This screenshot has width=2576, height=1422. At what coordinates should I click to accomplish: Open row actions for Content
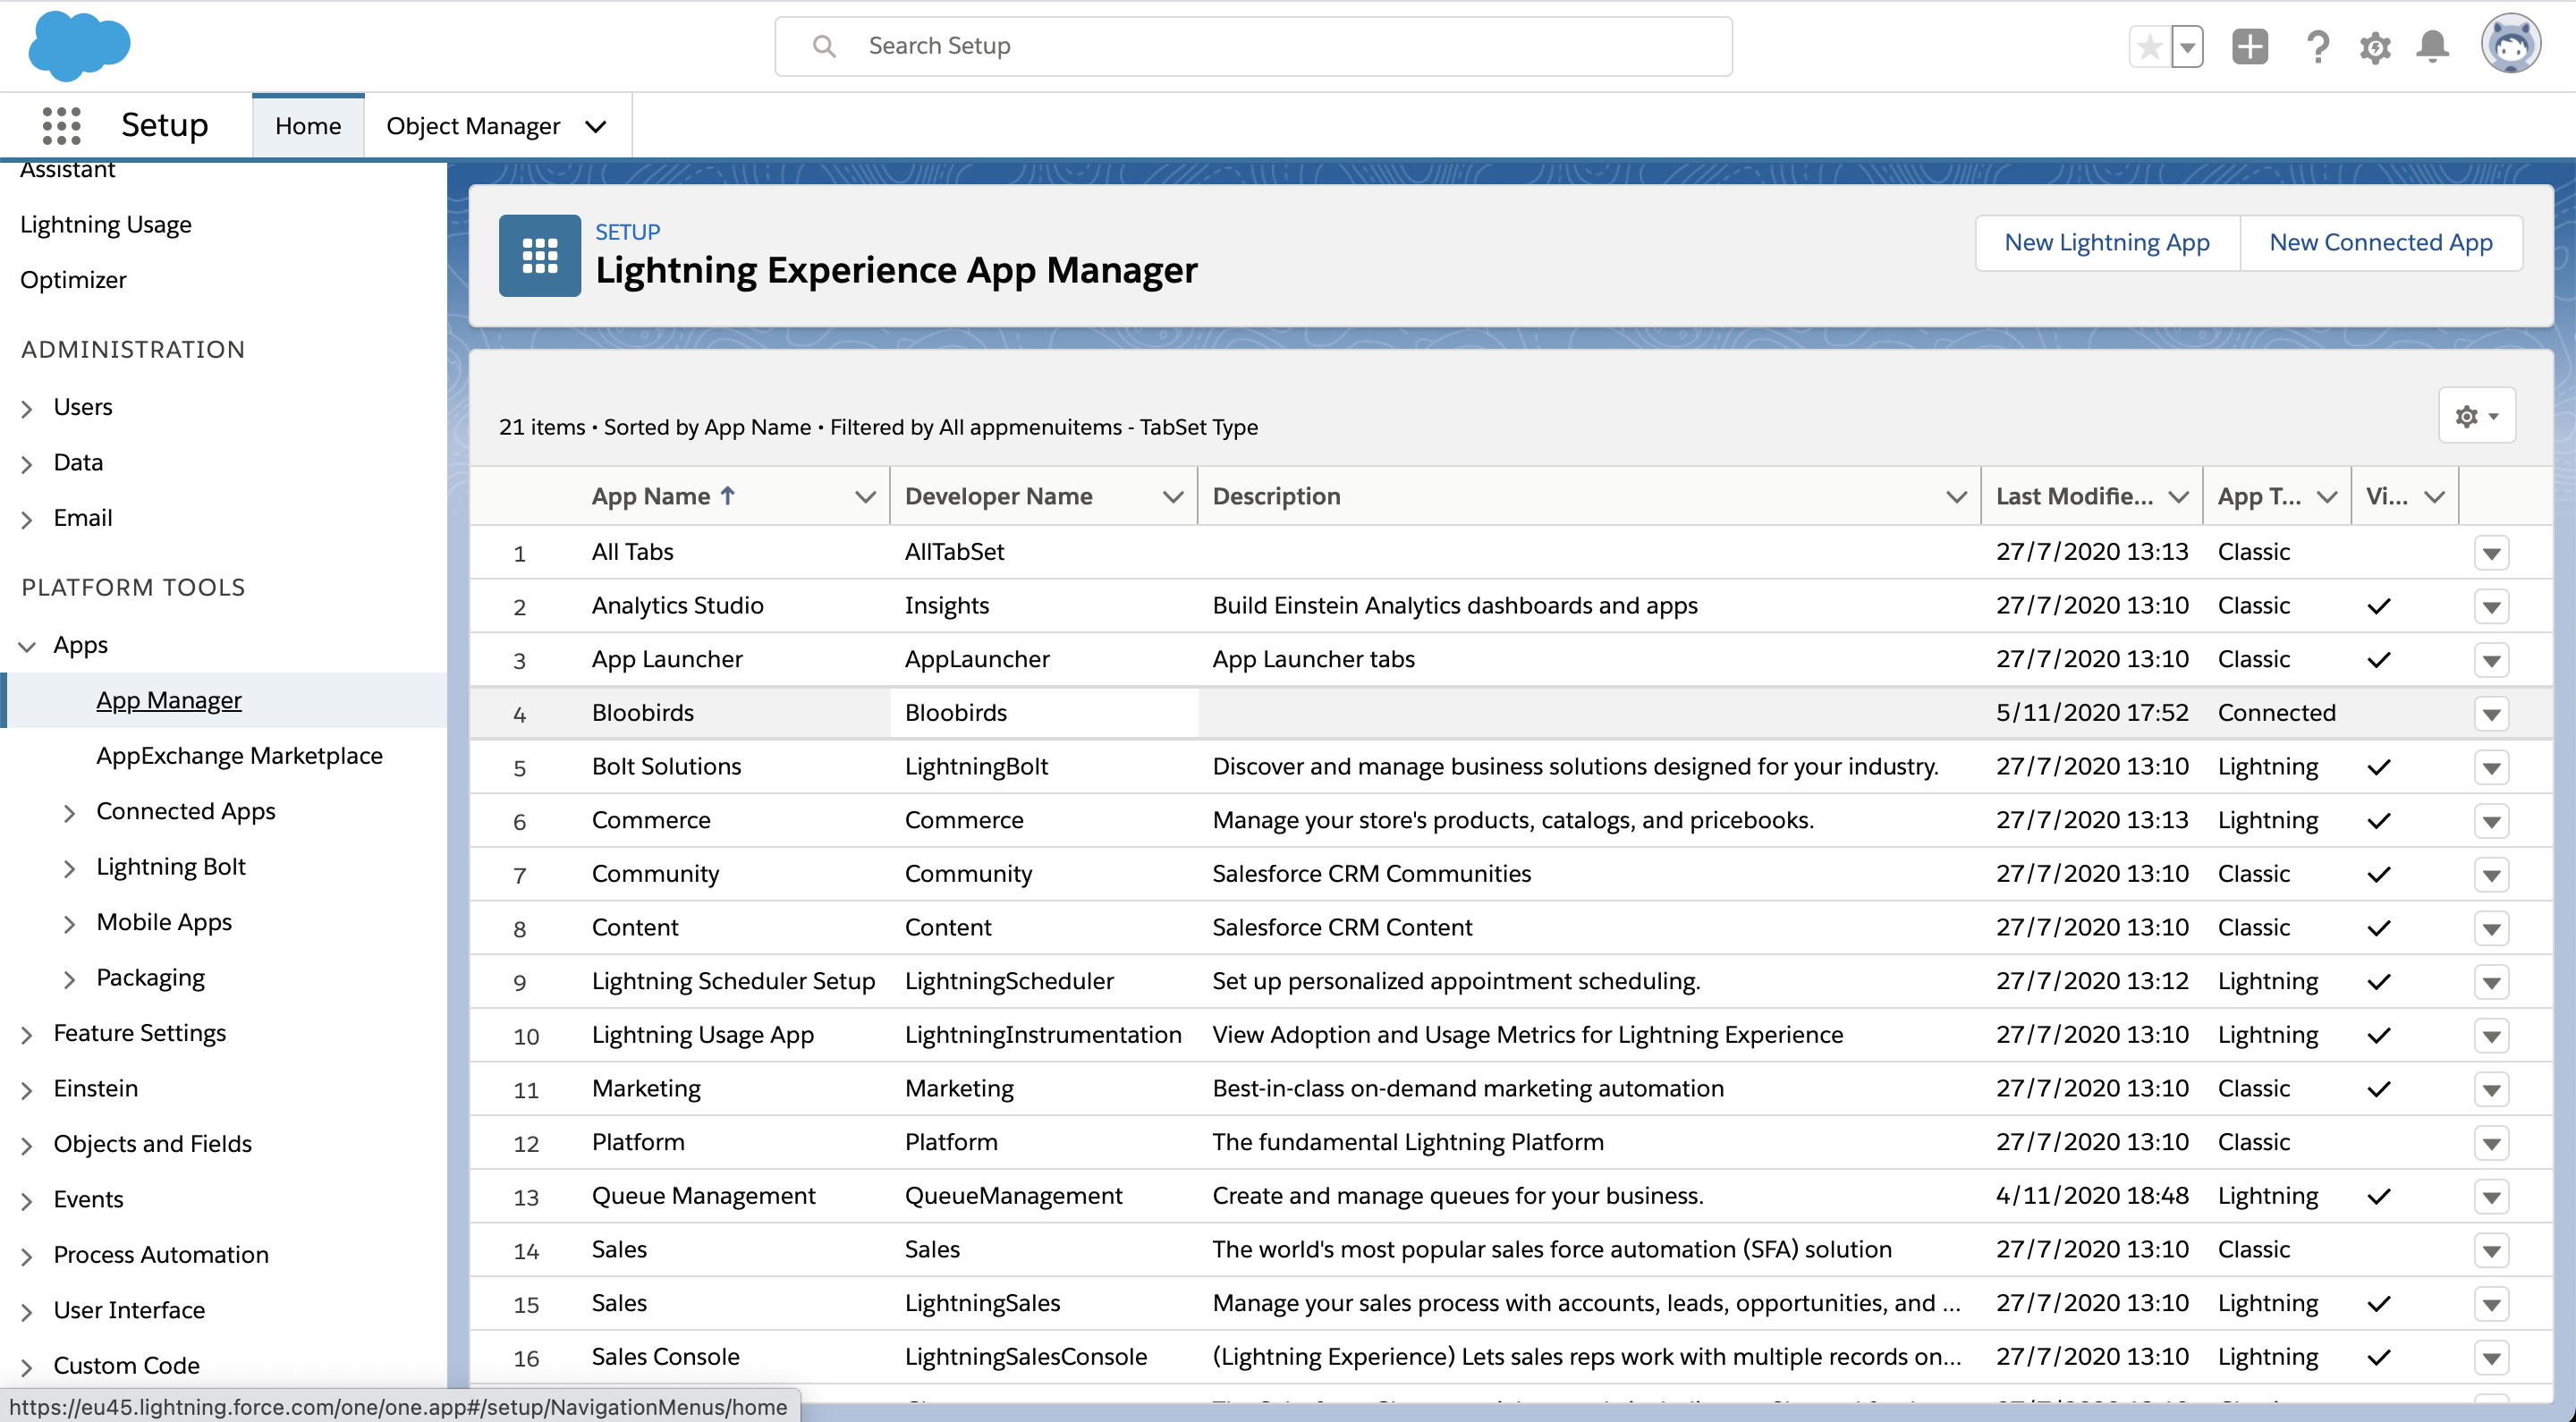click(x=2491, y=929)
